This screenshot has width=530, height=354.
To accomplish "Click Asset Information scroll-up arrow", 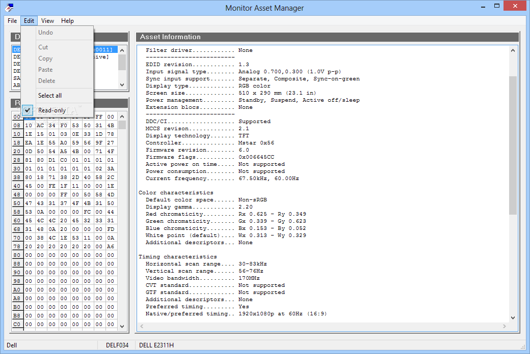I will point(513,50).
